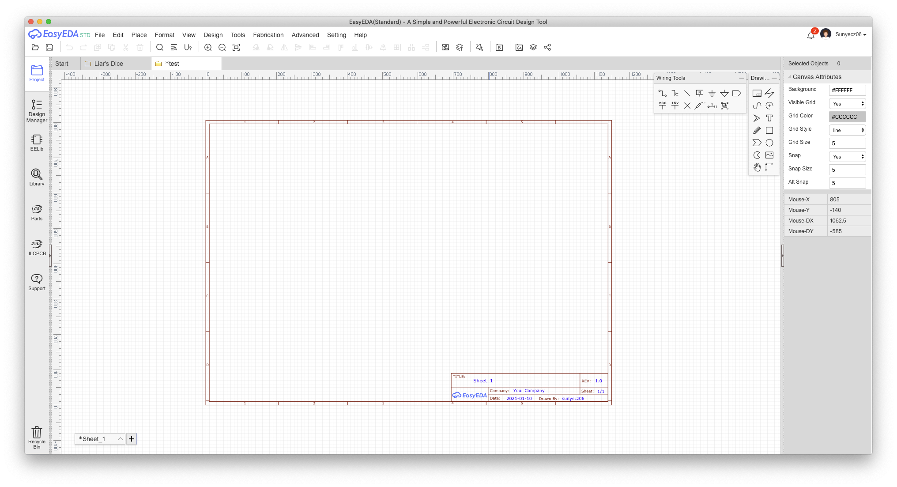The image size is (897, 487).
Task: Collapse the left sidebar panel handle
Action: coord(50,256)
